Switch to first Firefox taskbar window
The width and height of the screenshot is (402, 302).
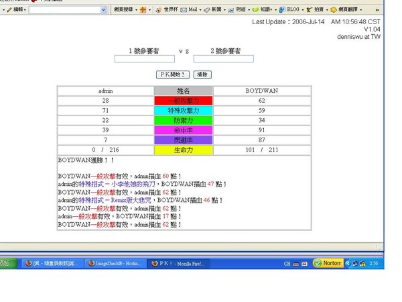click(x=52, y=264)
